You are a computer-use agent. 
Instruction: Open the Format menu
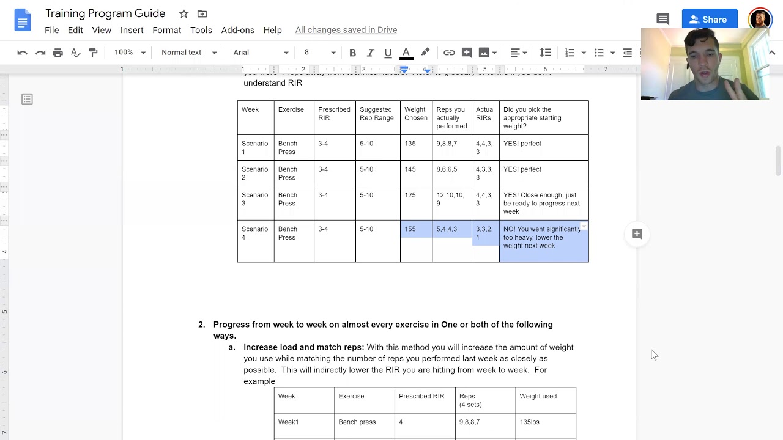167,30
